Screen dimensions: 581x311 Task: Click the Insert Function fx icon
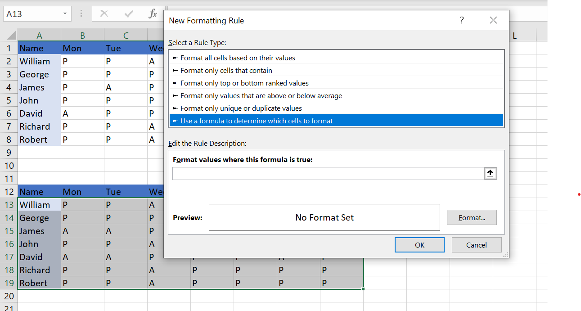(x=153, y=14)
